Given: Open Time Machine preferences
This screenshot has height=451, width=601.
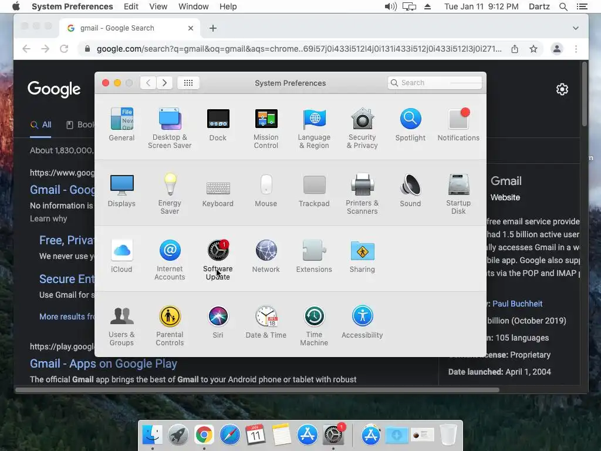Looking at the screenshot, I should 315,325.
